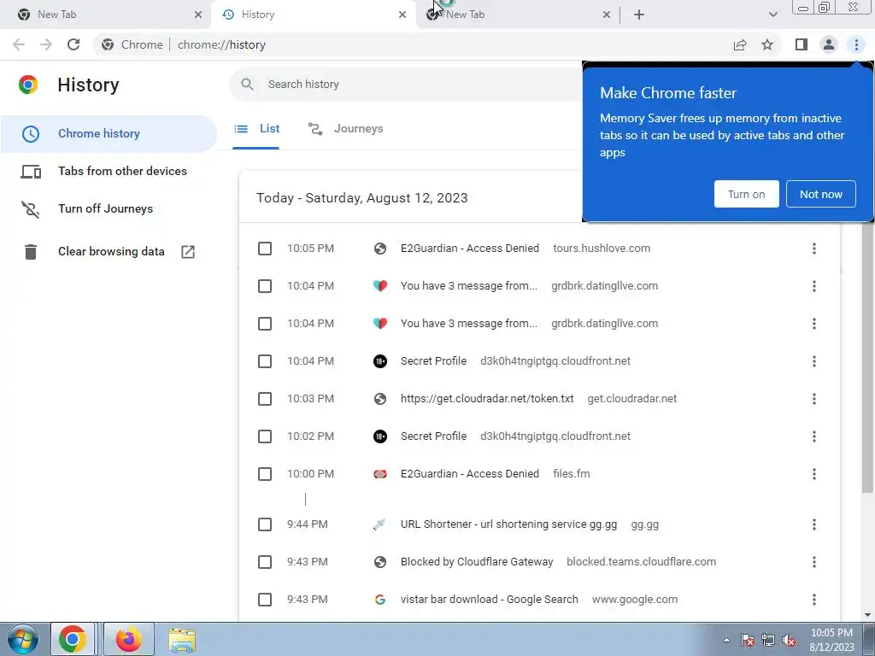
Task: Check the files.fm Access Denied entry
Action: 265,474
